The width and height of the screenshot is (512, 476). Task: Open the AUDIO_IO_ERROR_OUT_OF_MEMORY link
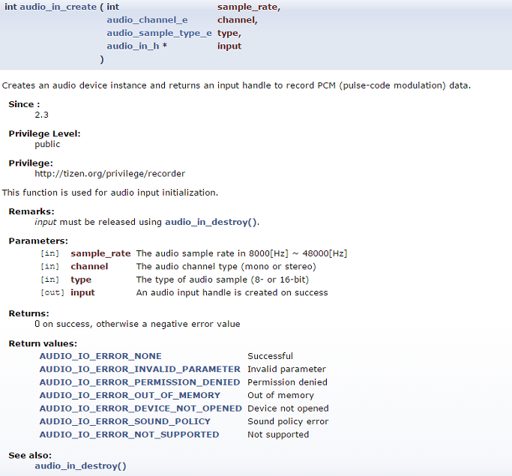pyautogui.click(x=130, y=395)
